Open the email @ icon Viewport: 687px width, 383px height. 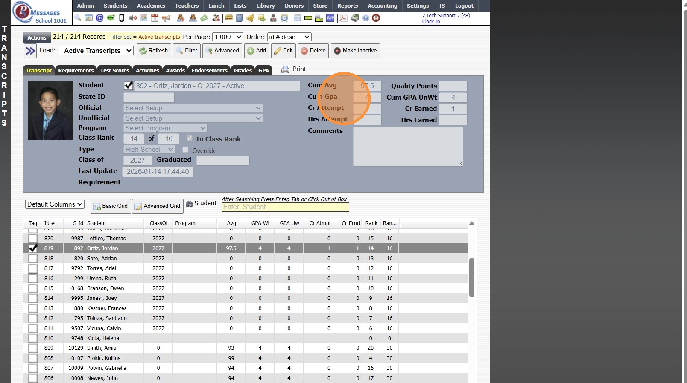click(x=99, y=18)
